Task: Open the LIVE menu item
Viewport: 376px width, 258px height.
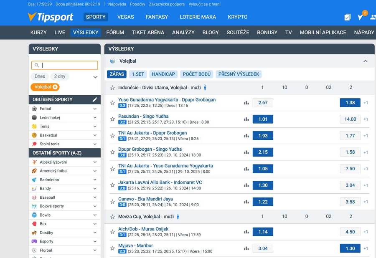Action: [60, 32]
